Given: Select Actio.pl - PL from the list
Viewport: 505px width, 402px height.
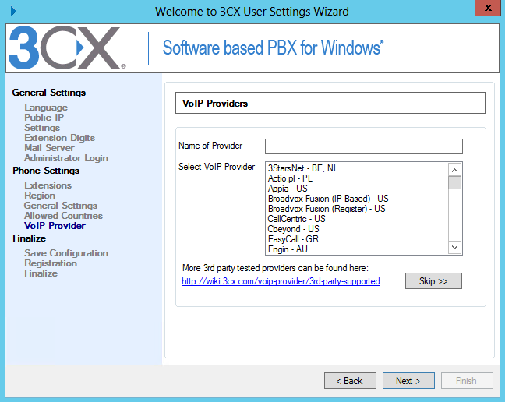Looking at the screenshot, I should tap(290, 178).
